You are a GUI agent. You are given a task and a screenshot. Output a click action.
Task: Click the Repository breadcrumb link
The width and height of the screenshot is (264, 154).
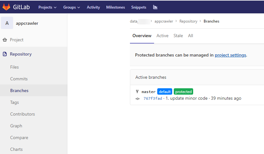(x=188, y=21)
